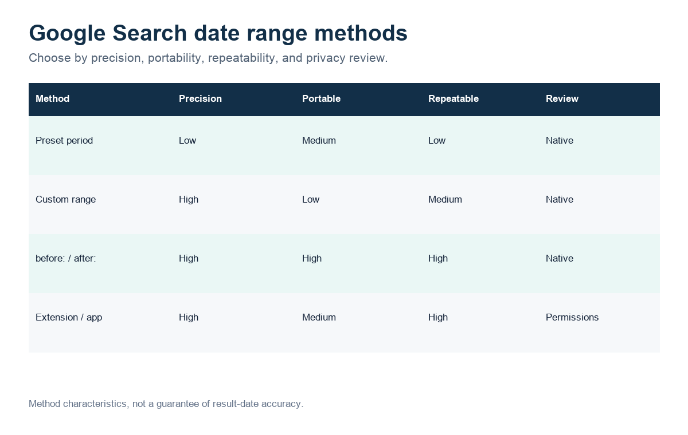688x435 pixels.
Task: Click the 'Precision' column header
Action: (x=200, y=98)
